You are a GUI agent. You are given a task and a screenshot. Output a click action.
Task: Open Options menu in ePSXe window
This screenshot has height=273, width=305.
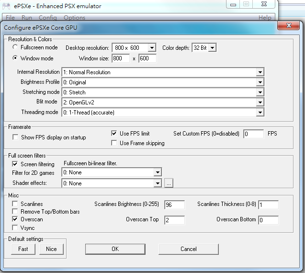75,18
